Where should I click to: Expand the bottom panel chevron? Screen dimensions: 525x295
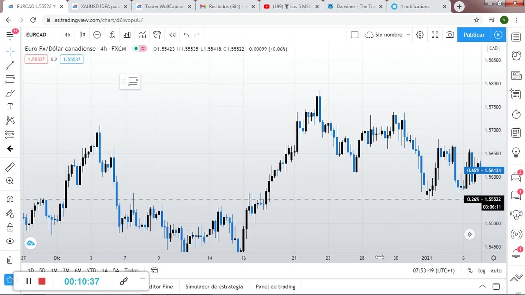(x=482, y=286)
